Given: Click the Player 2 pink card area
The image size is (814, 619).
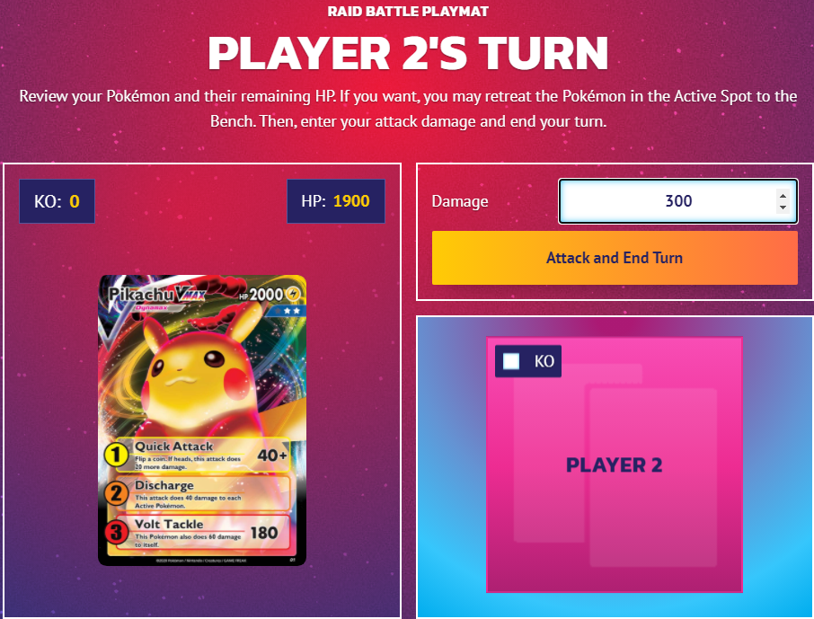Looking at the screenshot, I should click(615, 464).
